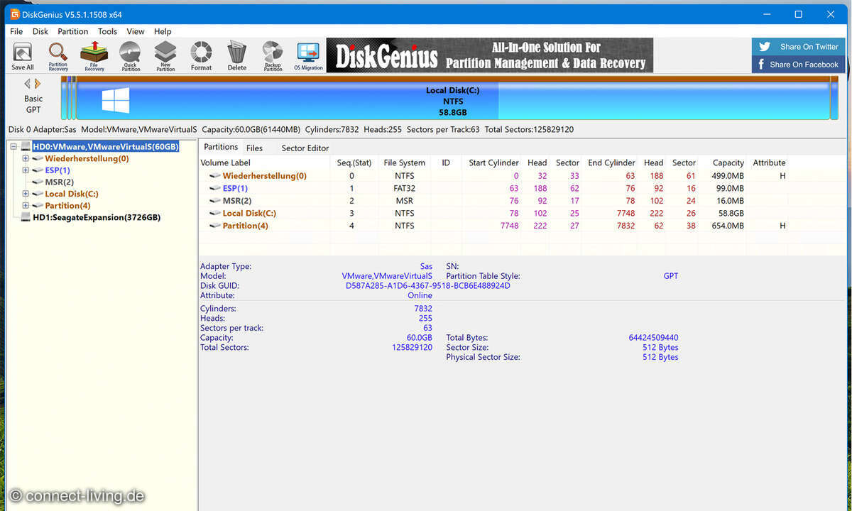Open the Help menu
Viewport: 852px width, 511px height.
(163, 31)
